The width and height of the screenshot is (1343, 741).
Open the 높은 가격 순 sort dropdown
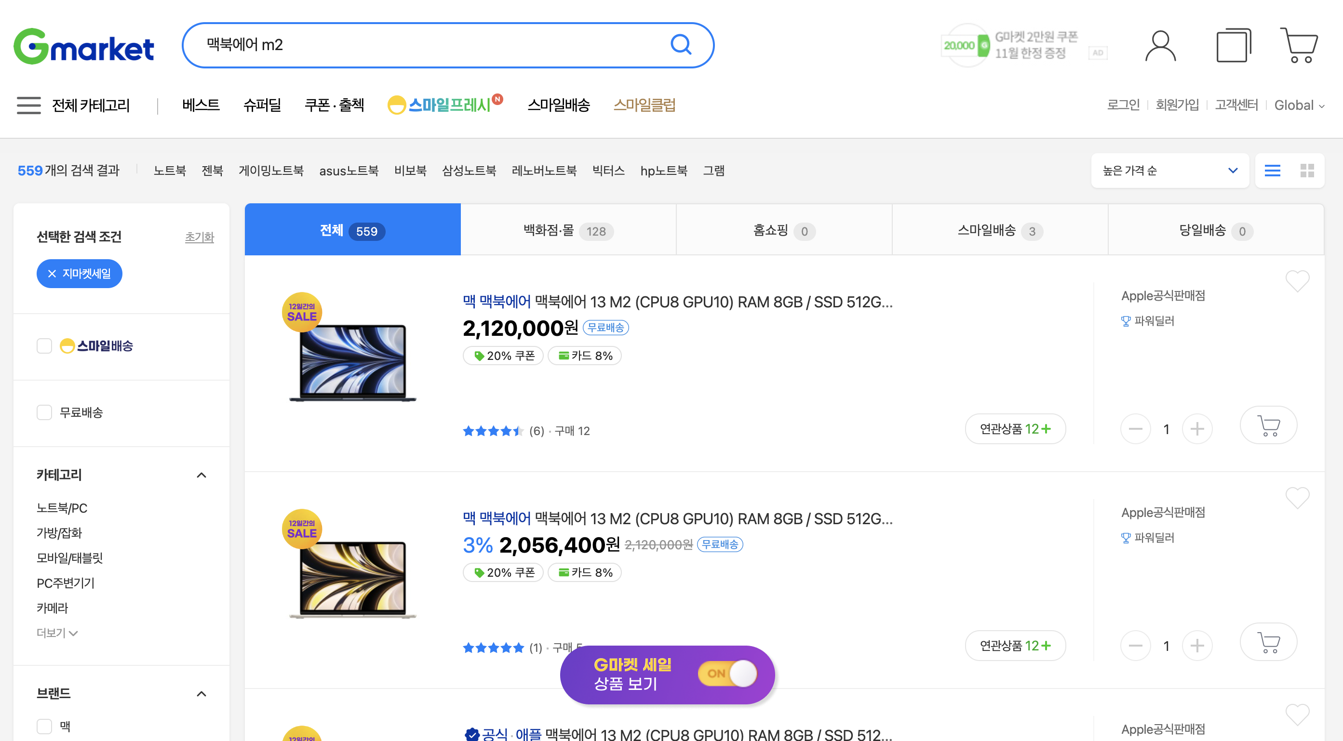[x=1169, y=171]
